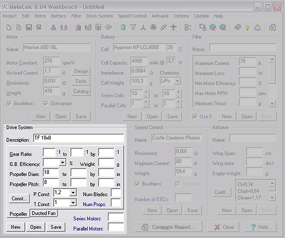Click the battery icon in toolbar
Image resolution: width=285 pixels, height=238 pixels.
[123, 27]
